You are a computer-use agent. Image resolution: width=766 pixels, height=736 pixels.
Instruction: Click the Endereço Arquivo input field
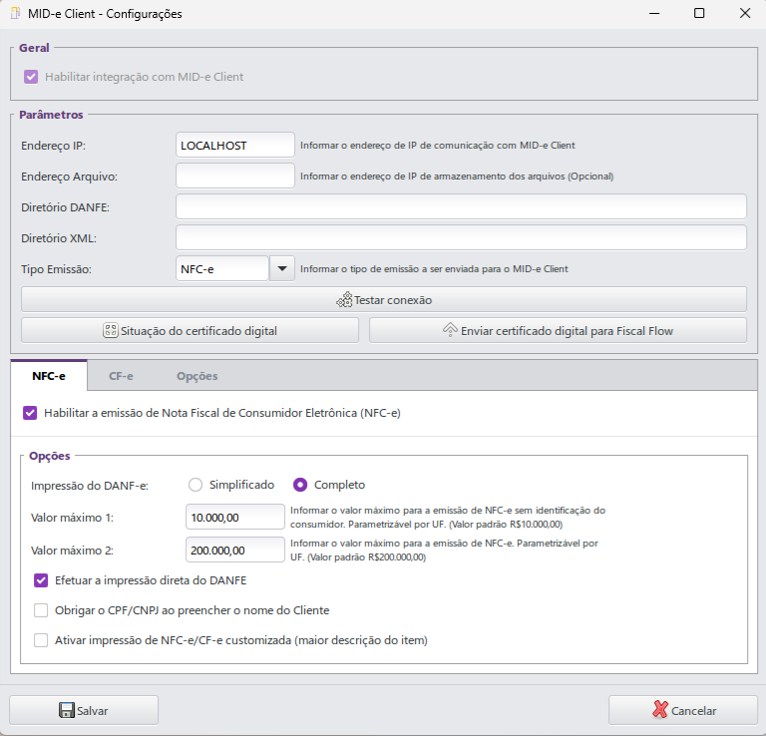click(235, 176)
